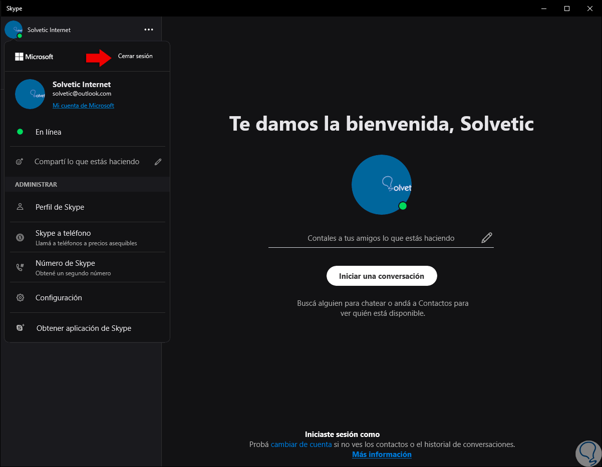Close the Skype window
This screenshot has height=467, width=602.
[590, 8]
